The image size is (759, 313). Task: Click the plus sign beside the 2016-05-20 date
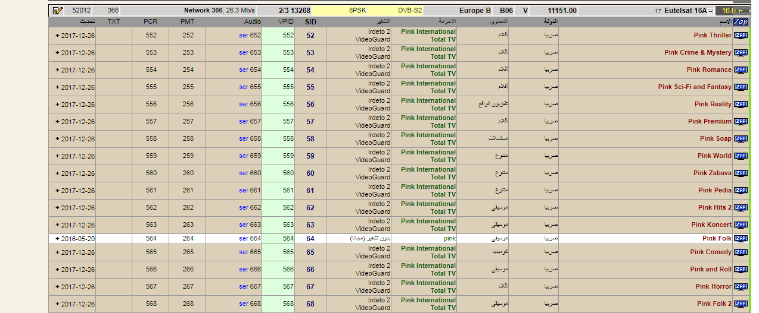coord(58,239)
